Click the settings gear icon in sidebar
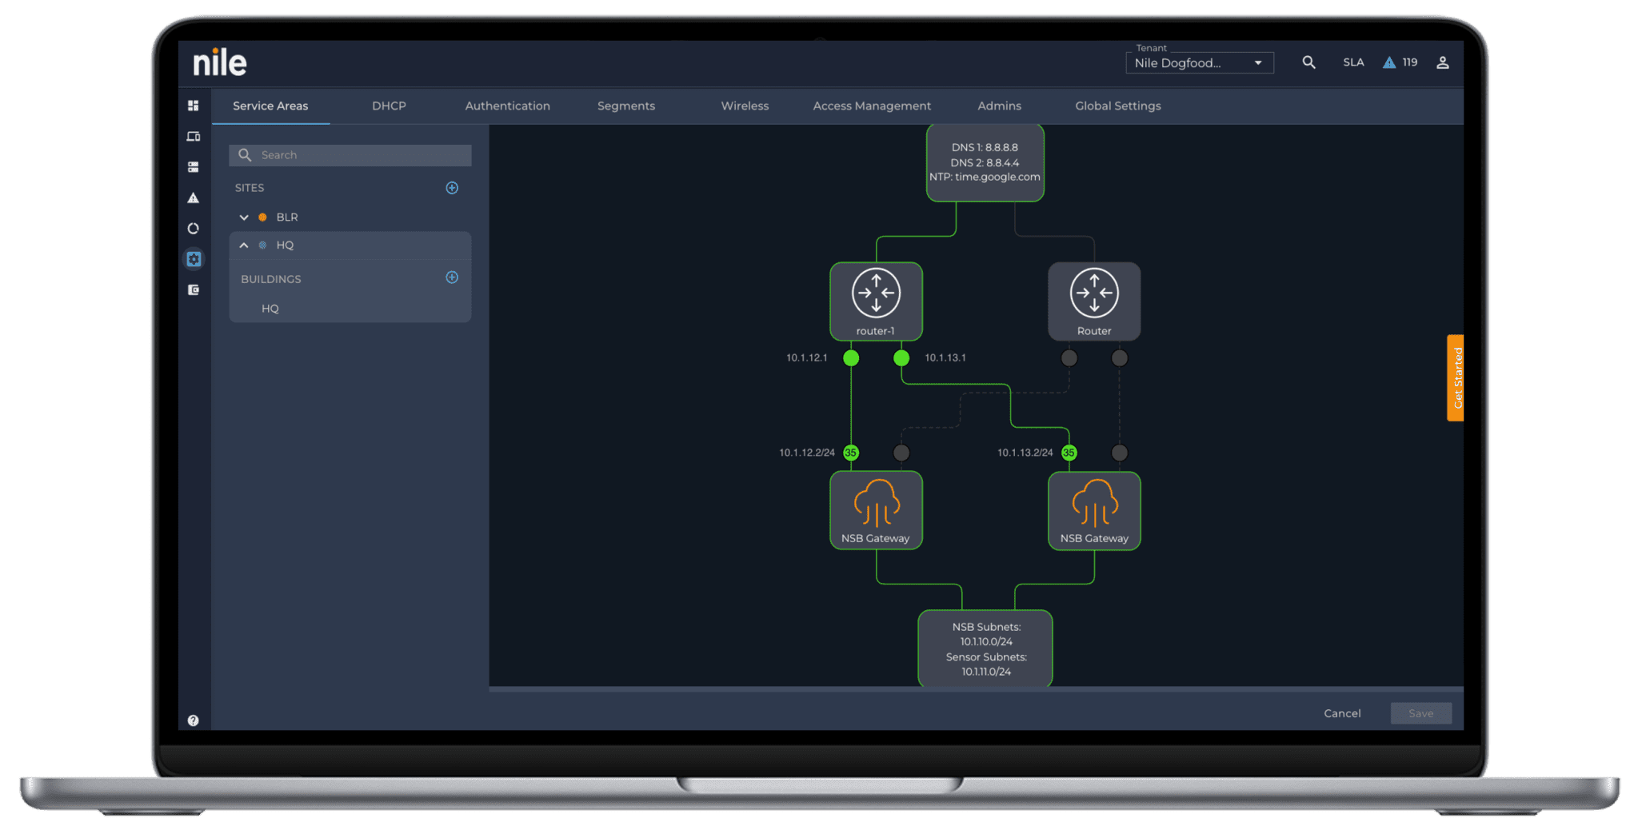 pyautogui.click(x=194, y=259)
